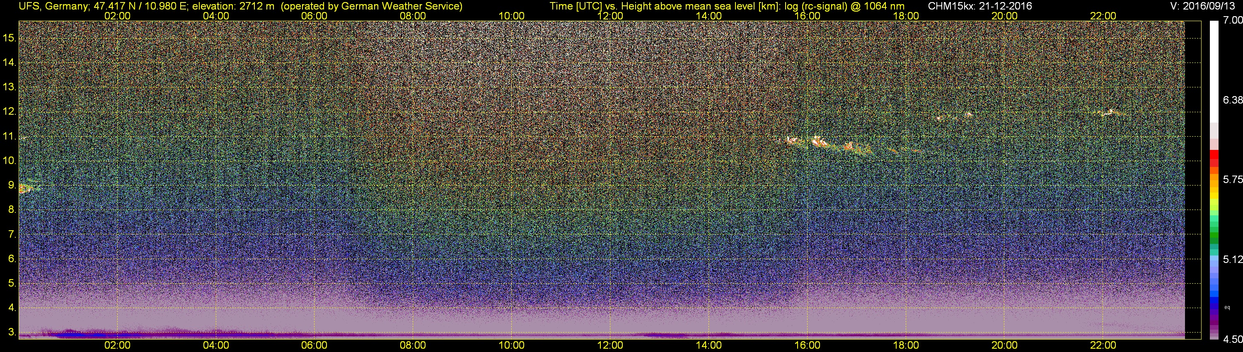Click the height axis label '7.'
The height and width of the screenshot is (352, 1243).
(12, 234)
